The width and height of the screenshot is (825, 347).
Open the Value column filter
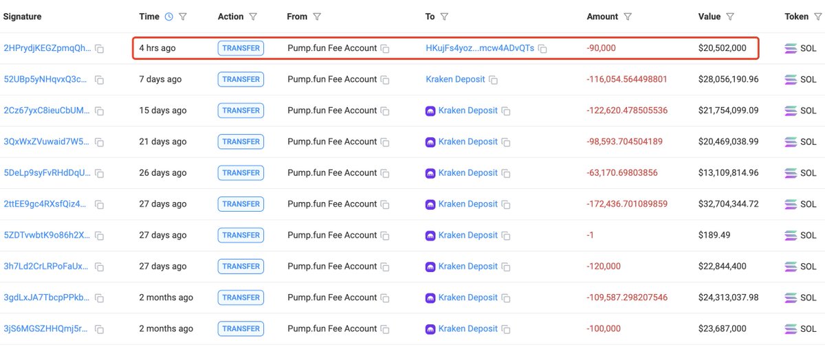[730, 16]
